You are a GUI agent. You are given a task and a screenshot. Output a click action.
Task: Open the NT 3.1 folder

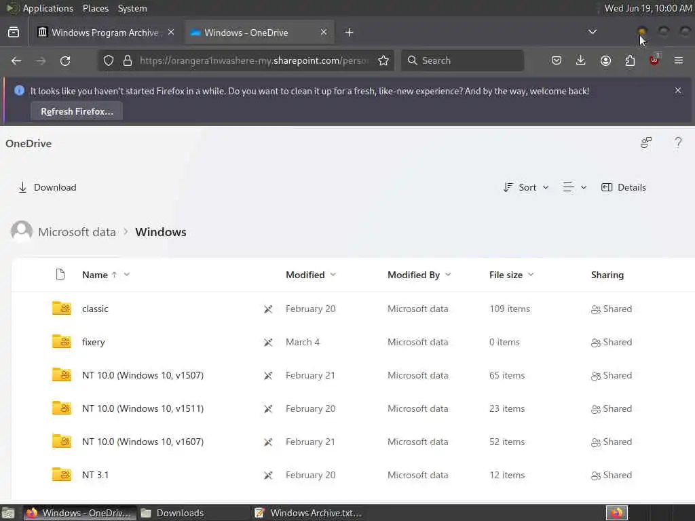[x=95, y=475]
